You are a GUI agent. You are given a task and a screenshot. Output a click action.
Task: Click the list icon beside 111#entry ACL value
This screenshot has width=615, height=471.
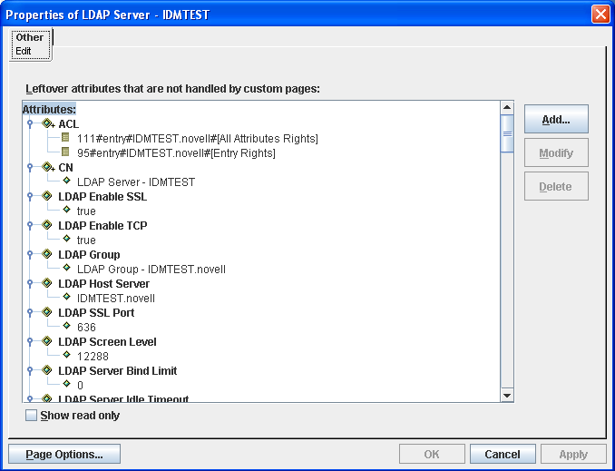click(66, 137)
